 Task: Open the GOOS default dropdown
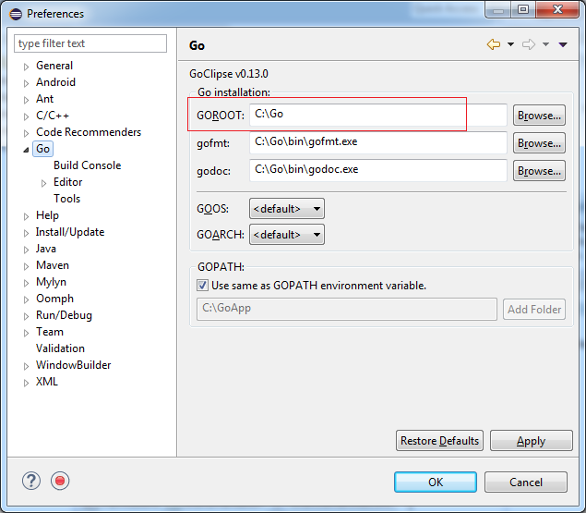(287, 209)
